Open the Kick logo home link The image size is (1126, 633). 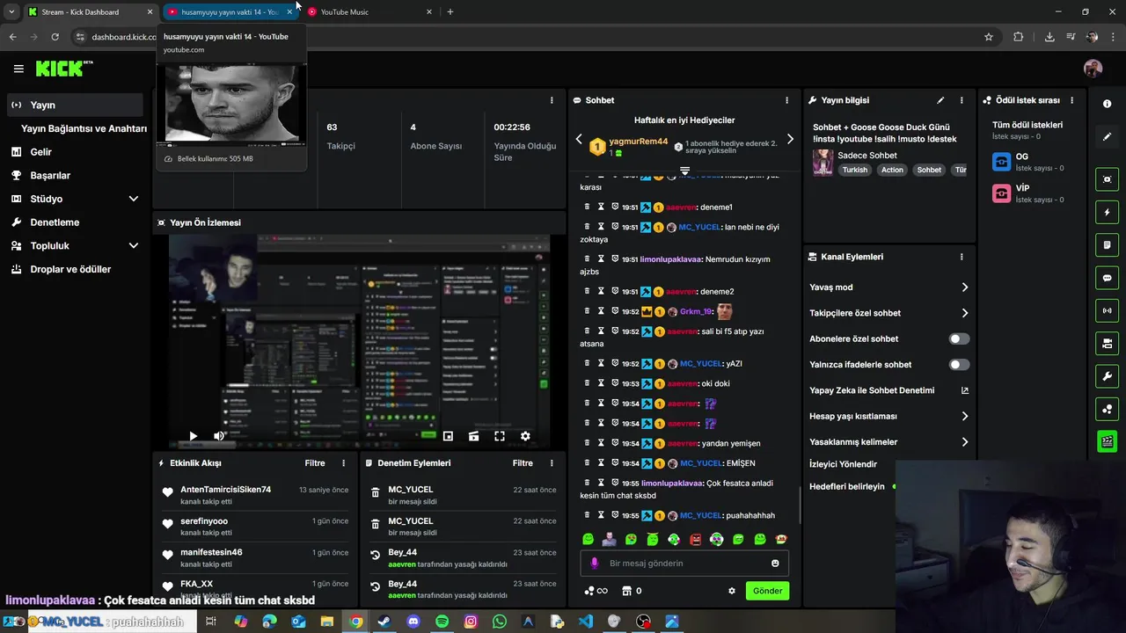click(63, 69)
